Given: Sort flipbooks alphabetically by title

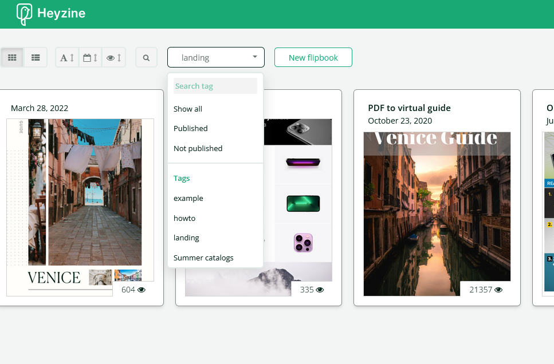Looking at the screenshot, I should pos(67,58).
